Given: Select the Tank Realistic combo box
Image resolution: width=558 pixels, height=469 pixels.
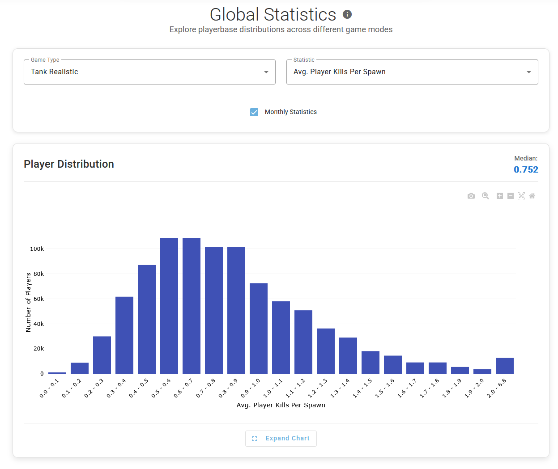Looking at the screenshot, I should pos(149,72).
